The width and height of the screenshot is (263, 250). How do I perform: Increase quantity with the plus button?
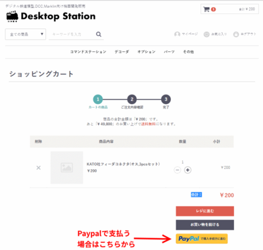[187, 170]
